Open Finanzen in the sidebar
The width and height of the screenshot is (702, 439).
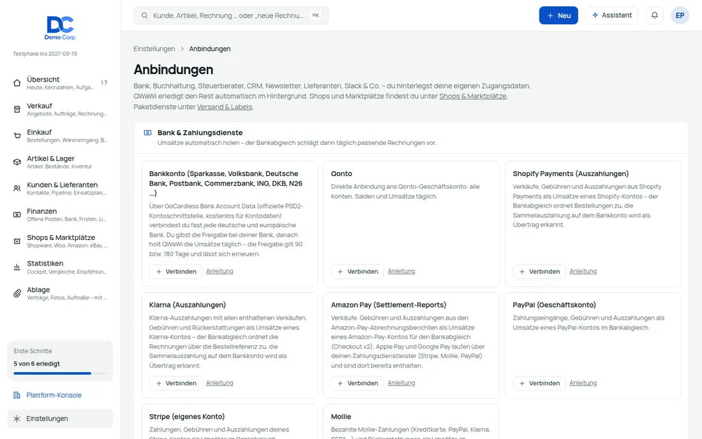tap(60, 214)
